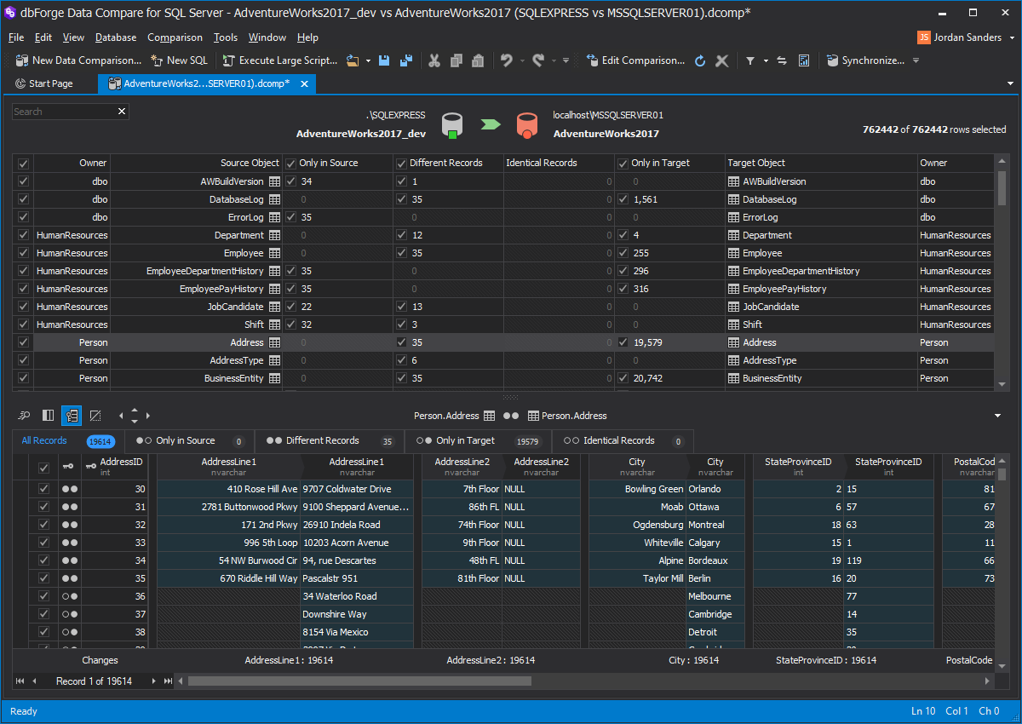Open the Comparison menu

pyautogui.click(x=175, y=37)
